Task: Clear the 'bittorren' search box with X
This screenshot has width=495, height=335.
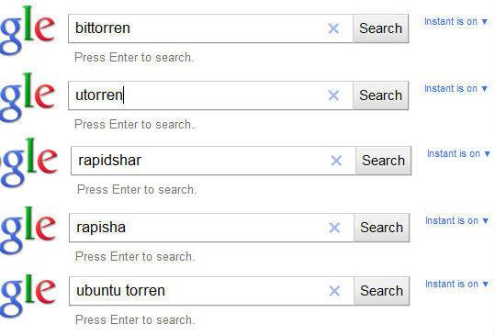Action: coord(333,28)
